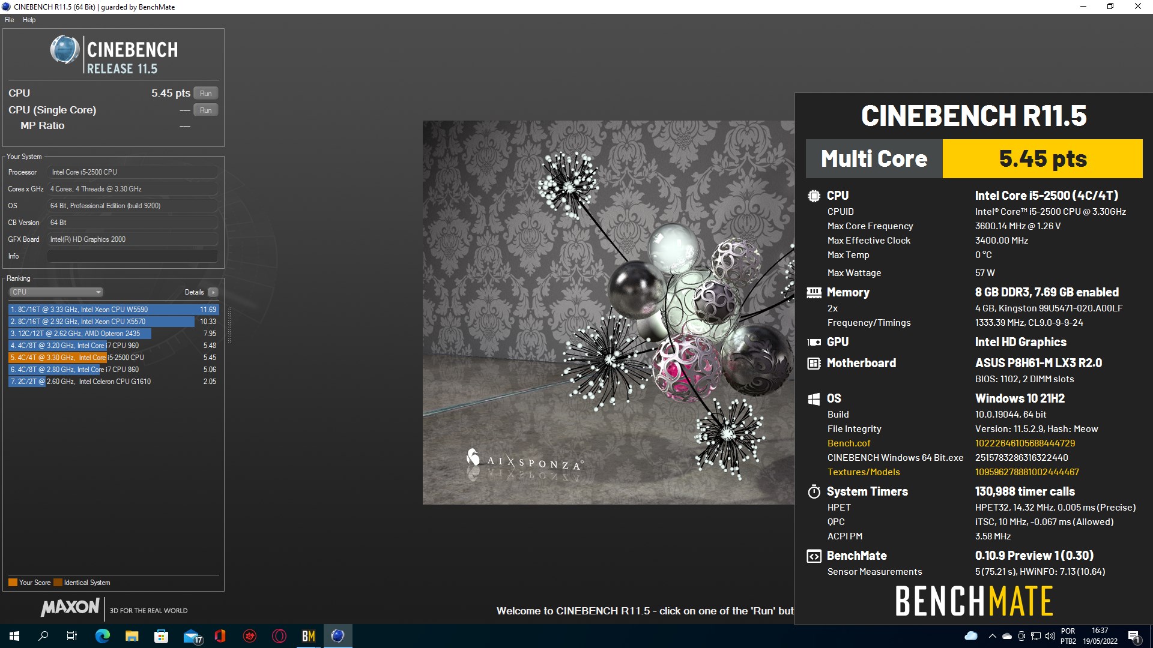Select ranking row Intel Core i5-2500 CPU
This screenshot has width=1153, height=648.
[113, 358]
